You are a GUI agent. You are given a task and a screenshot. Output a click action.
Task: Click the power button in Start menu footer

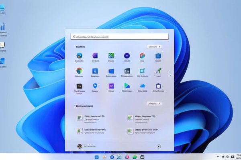pyautogui.click(x=159, y=146)
